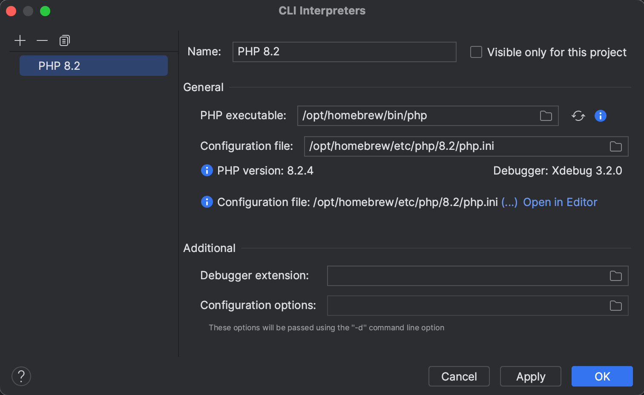Remove the selected interpreter
Screen dimensions: 644x395
pos(42,40)
